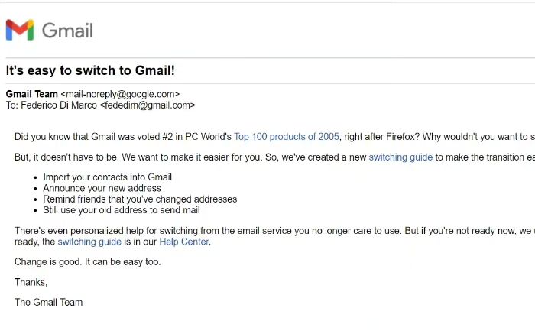The width and height of the screenshot is (535, 334).
Task: Open the Top 100 products of 2005 link
Action: (x=287, y=137)
